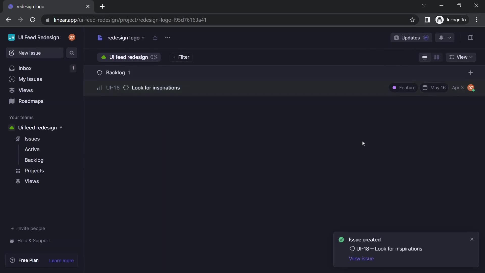Click the Updates count badge icon
The height and width of the screenshot is (273, 485).
426,38
